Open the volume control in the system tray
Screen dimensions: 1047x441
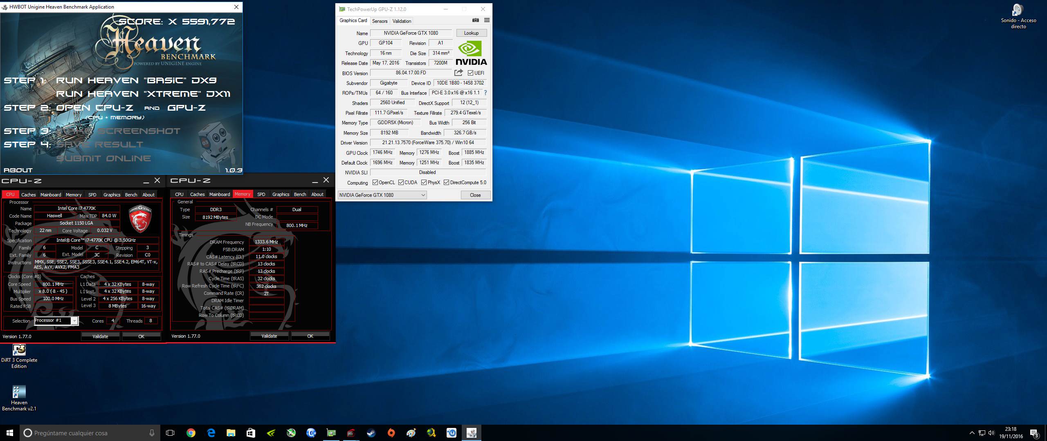(991, 433)
